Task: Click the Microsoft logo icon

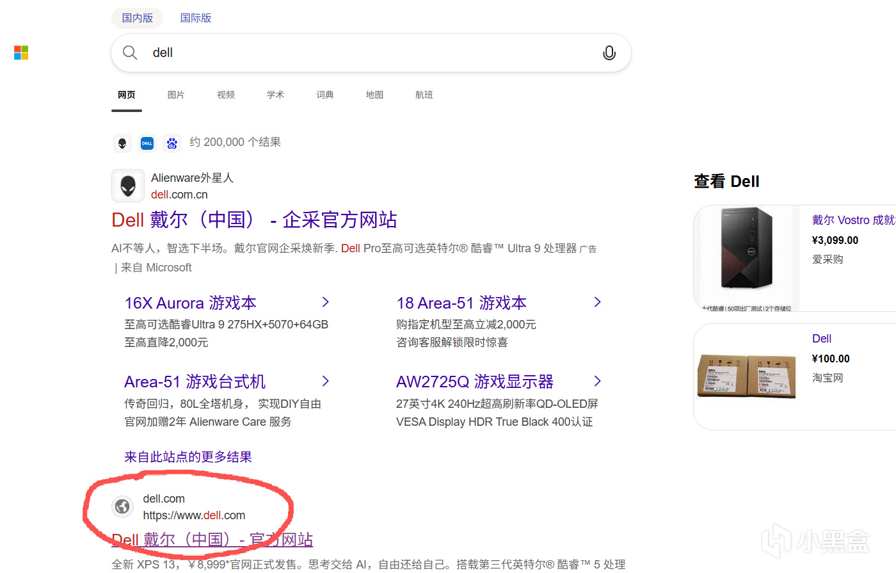Action: tap(21, 52)
